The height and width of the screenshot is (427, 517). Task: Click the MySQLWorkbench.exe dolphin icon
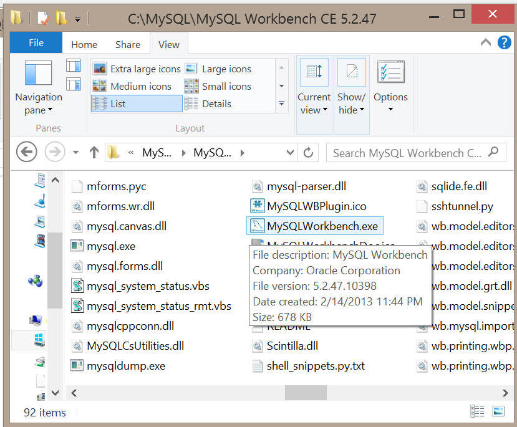point(257,226)
